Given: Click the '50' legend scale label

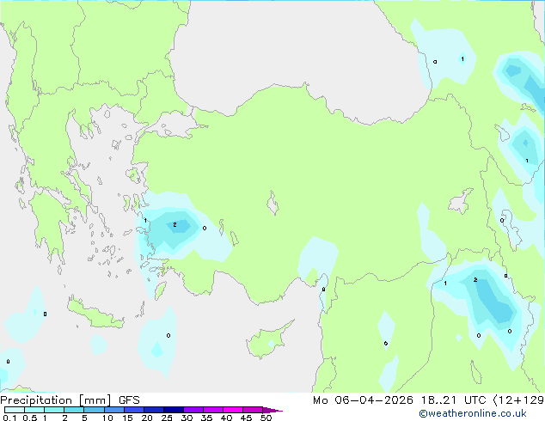Looking at the screenshot, I should coord(266,418).
